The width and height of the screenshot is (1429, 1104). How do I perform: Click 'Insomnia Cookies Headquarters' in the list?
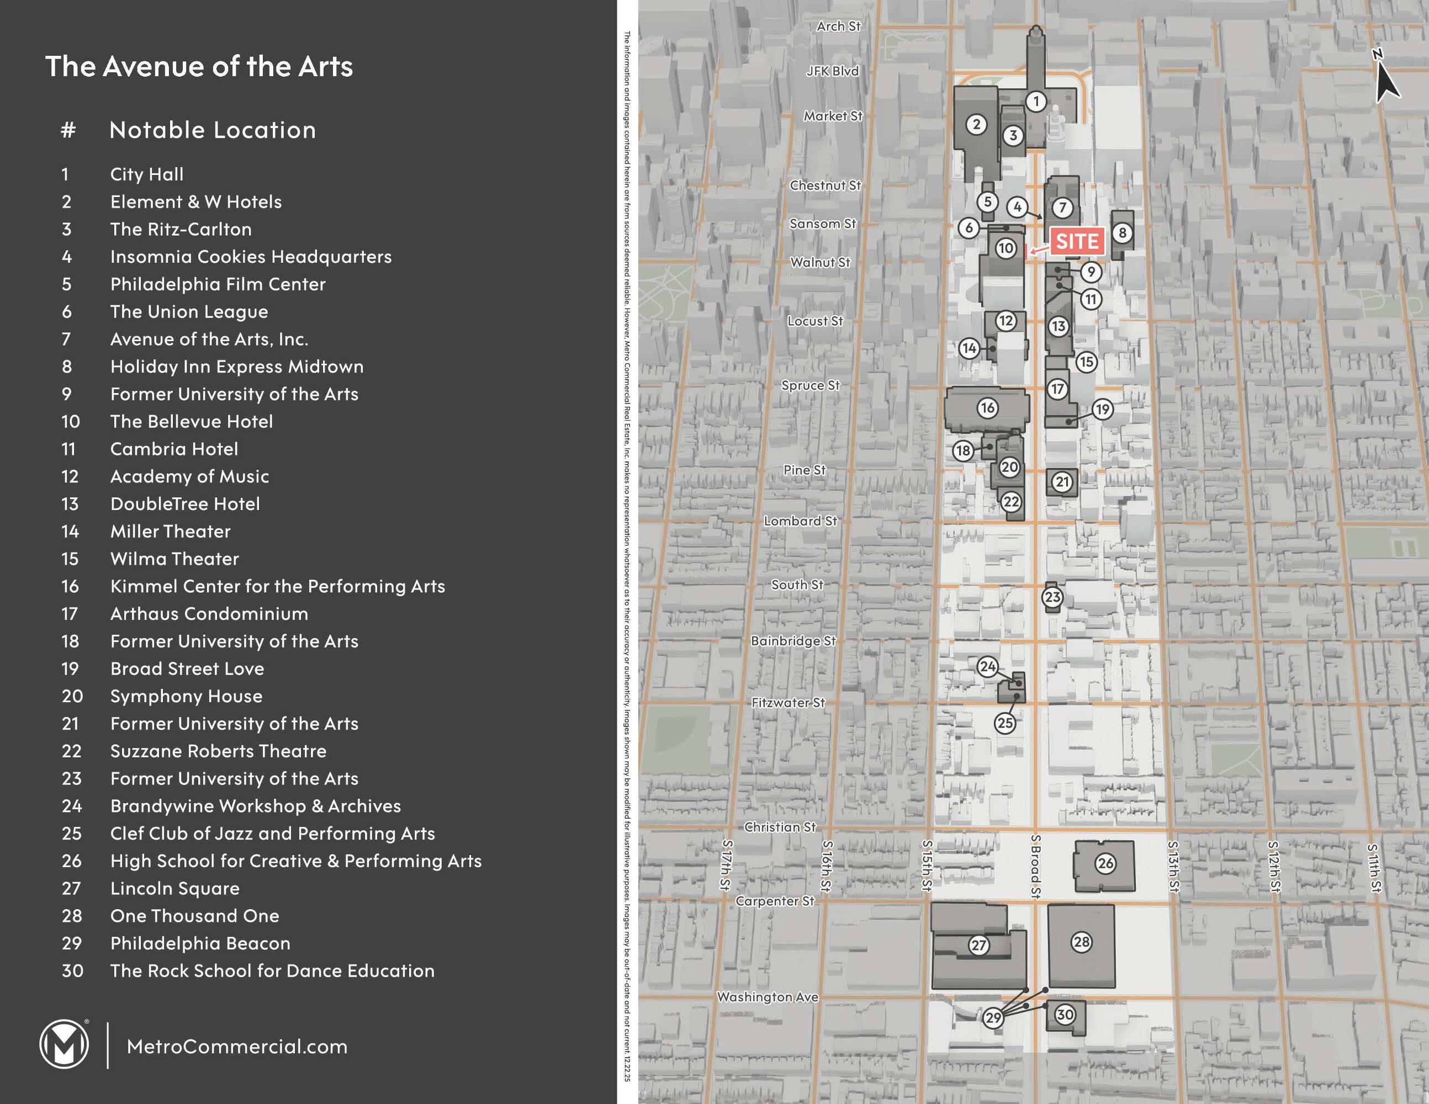[x=251, y=256]
